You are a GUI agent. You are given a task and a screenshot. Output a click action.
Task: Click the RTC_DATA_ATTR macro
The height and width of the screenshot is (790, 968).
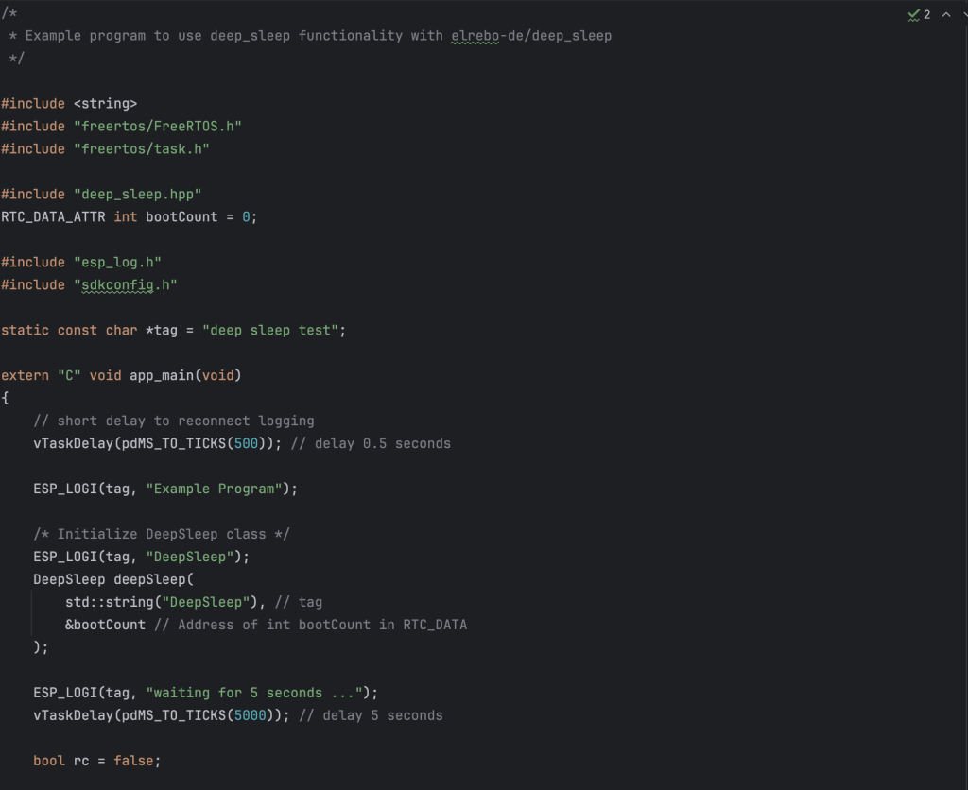tap(53, 216)
